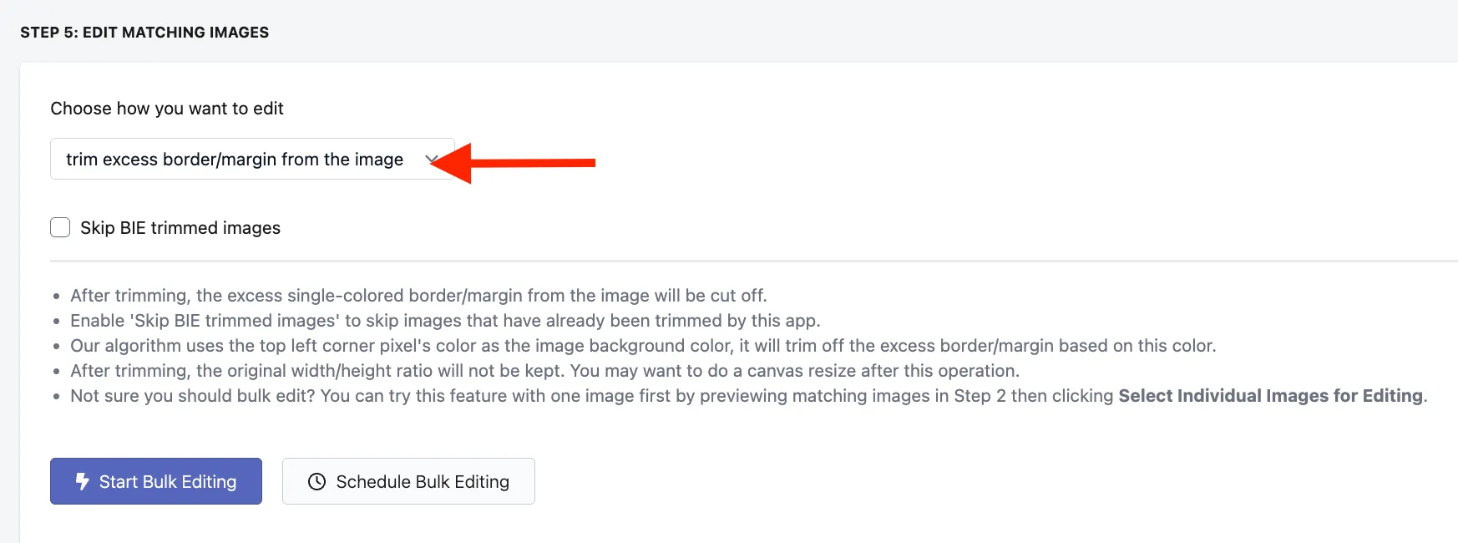The height and width of the screenshot is (543, 1458).
Task: Click 'Select Individual Images for Editing' bold text
Action: click(1272, 396)
